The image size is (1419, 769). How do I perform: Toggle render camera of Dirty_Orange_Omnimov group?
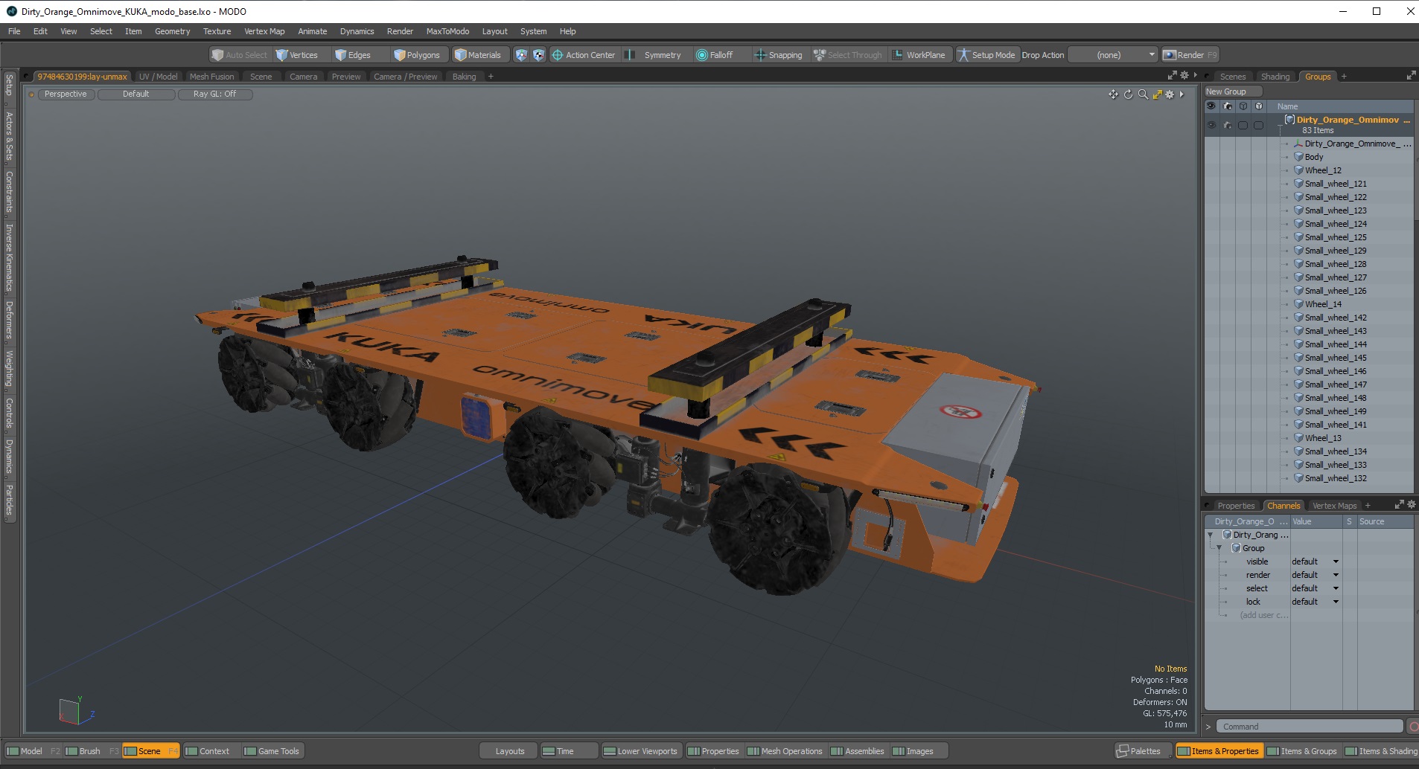[x=1228, y=125]
